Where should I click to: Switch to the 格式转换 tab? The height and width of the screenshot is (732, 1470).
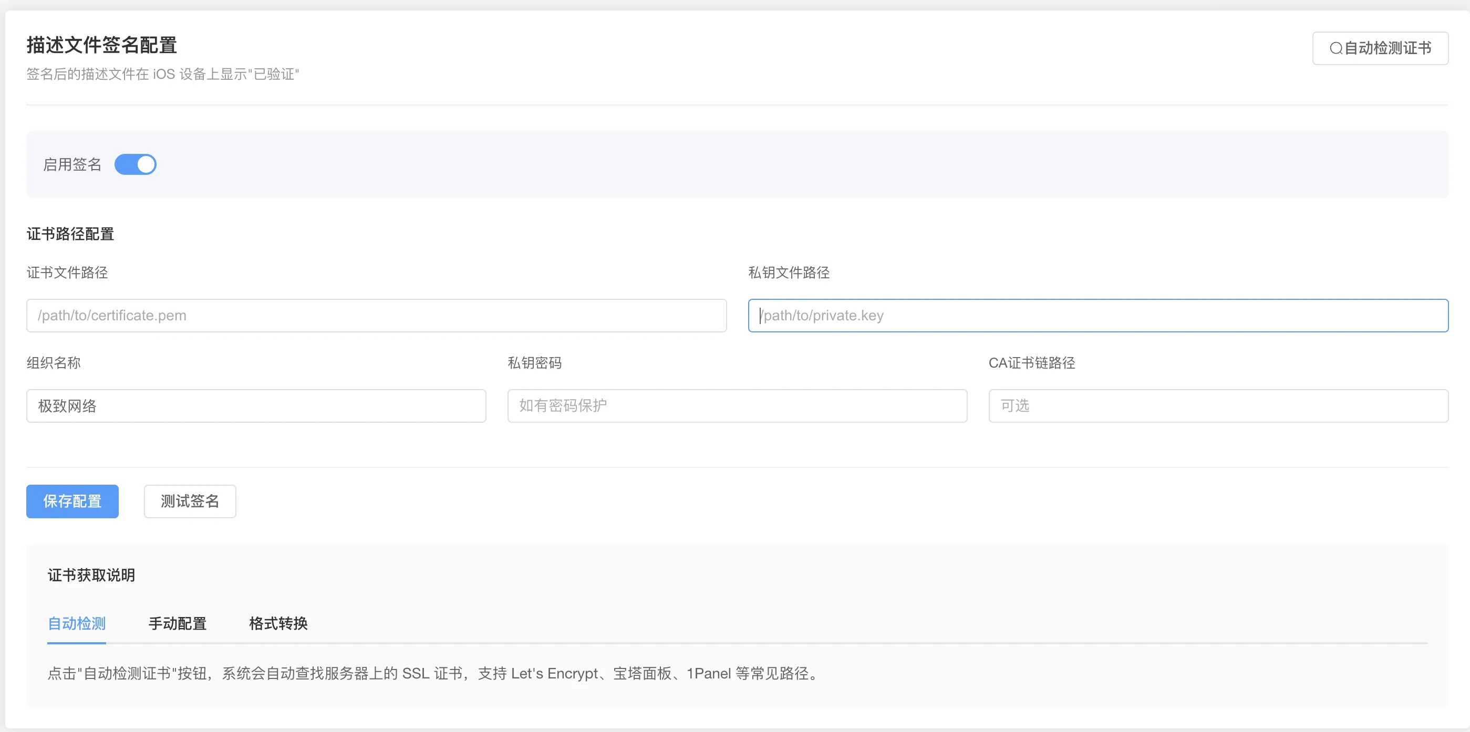pos(278,624)
